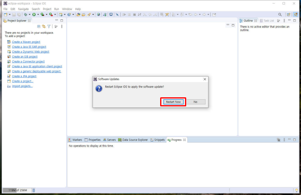This screenshot has width=301, height=195.
Task: Open the Forward history dropdown arrow
Action: [208, 15]
